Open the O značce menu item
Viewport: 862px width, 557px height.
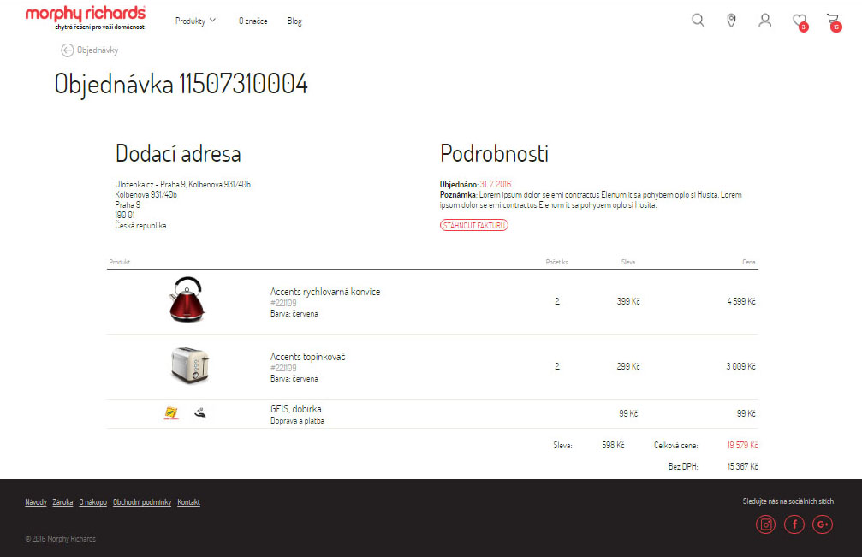point(253,21)
